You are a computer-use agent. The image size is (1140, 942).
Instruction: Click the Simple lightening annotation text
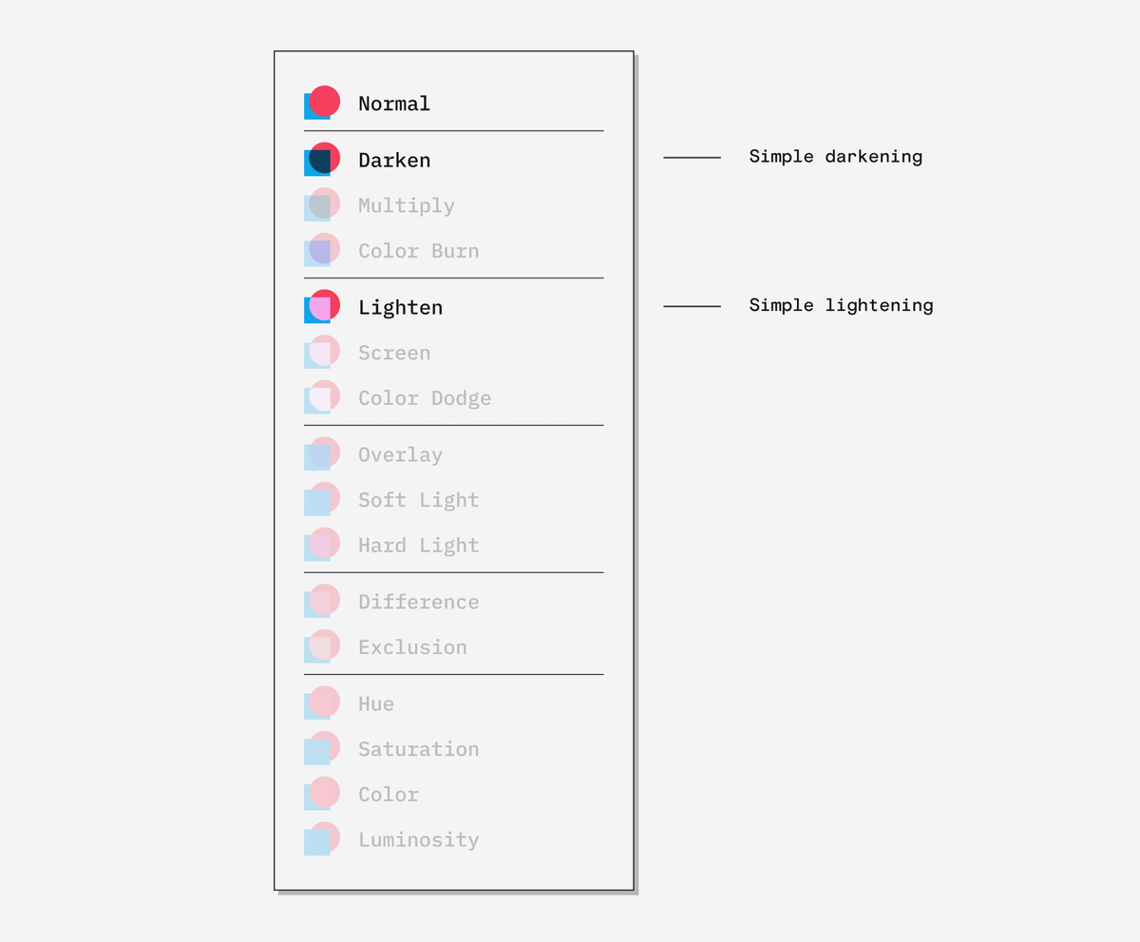tap(841, 306)
